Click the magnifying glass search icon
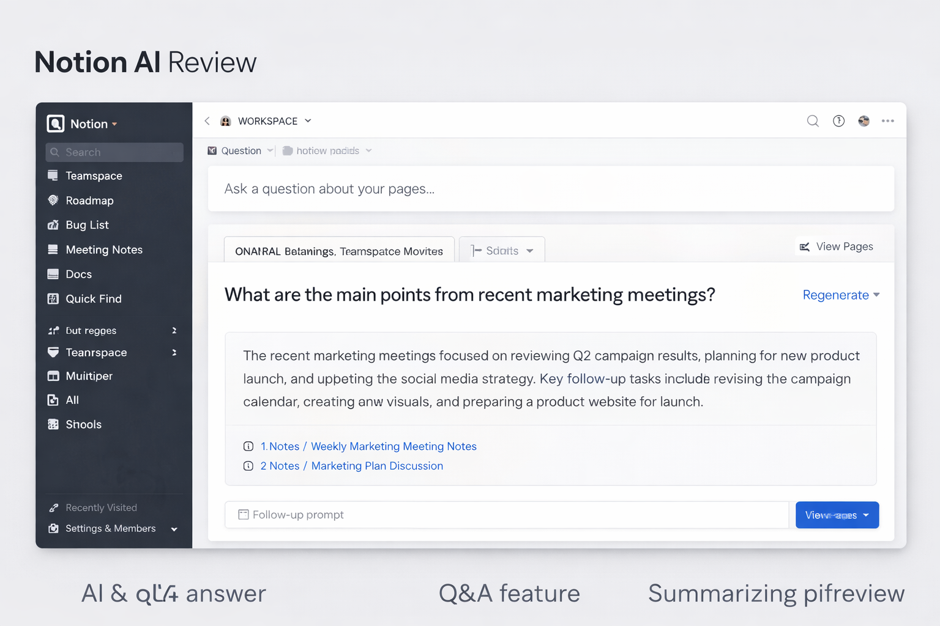Screen dimensions: 940x626 (x=813, y=120)
